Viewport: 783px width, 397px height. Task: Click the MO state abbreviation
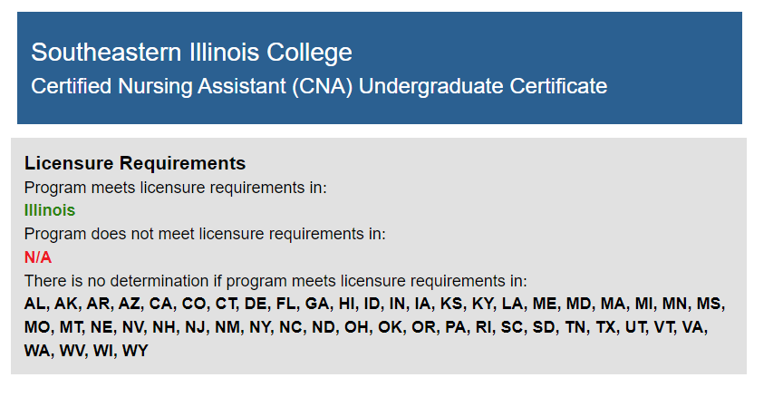point(37,327)
